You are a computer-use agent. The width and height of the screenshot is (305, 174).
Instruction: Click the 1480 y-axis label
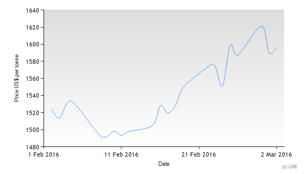(x=32, y=147)
